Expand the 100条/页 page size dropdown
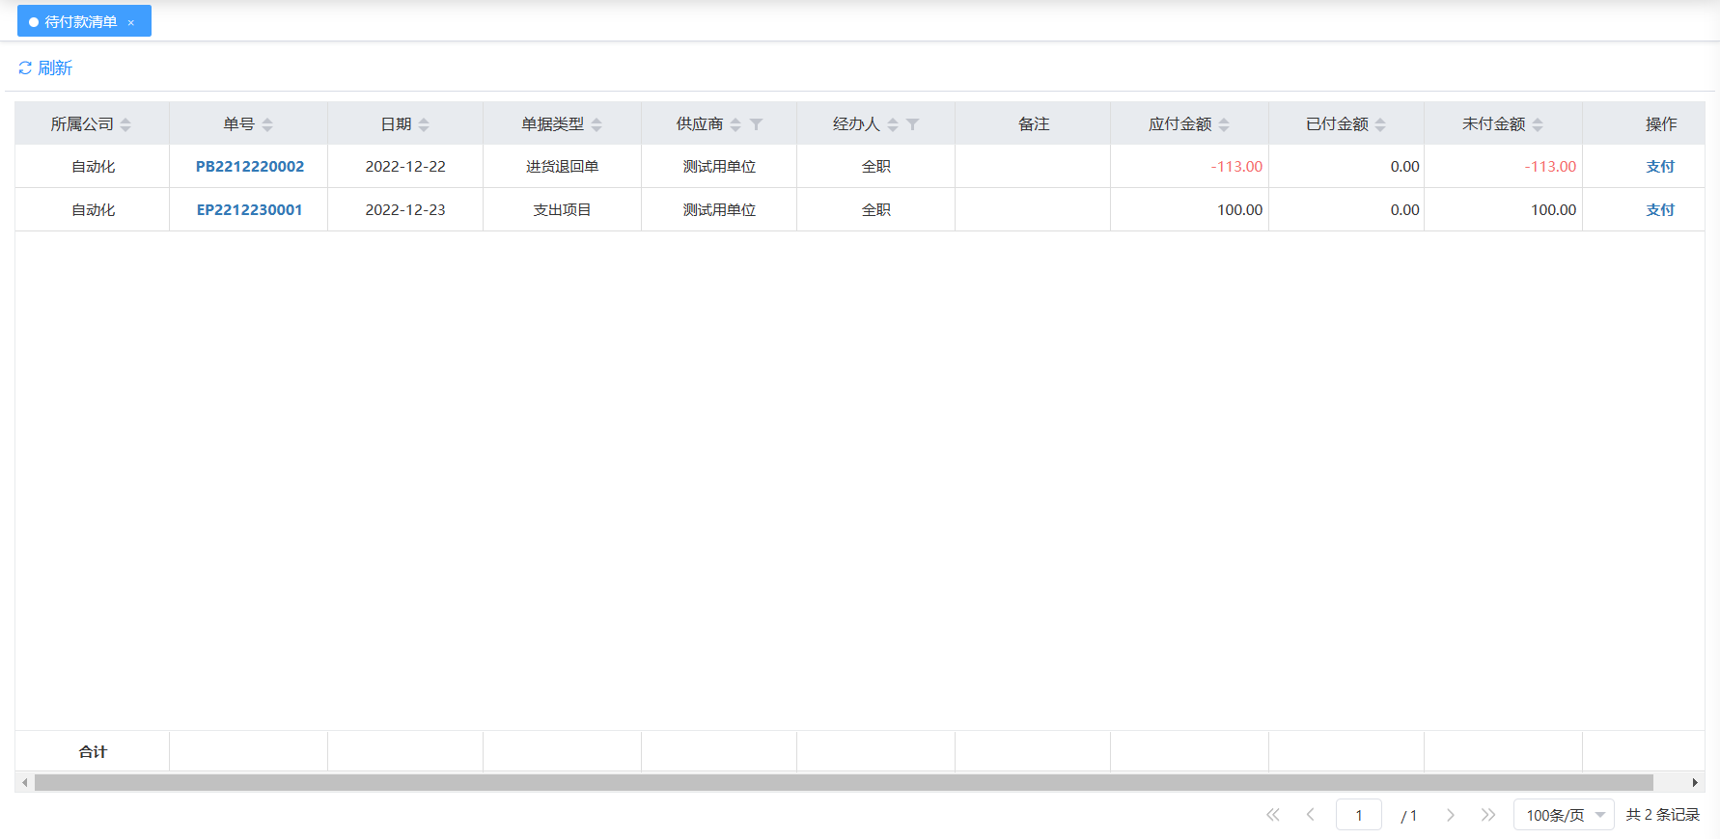 [x=1563, y=815]
